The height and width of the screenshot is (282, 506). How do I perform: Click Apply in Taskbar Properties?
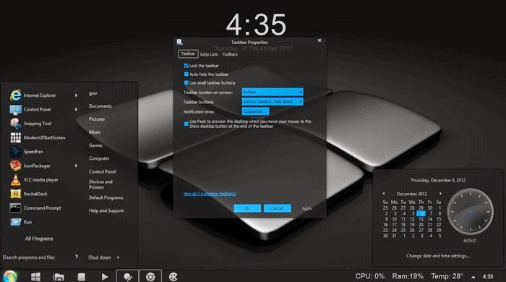(x=307, y=208)
